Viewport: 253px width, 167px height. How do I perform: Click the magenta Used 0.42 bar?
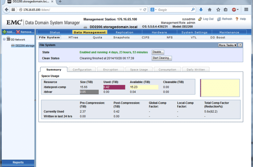[114, 87]
